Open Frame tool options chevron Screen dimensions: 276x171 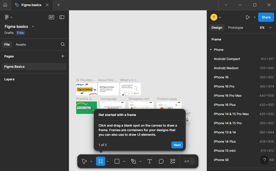108,161
